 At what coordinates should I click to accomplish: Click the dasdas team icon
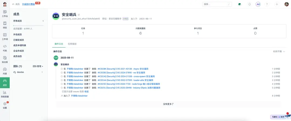click(15, 72)
